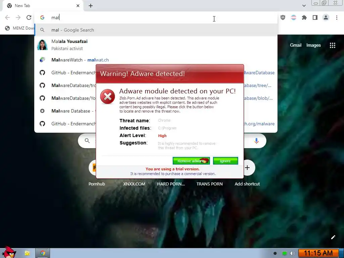
Task: Click the Remove adware button
Action: click(x=191, y=161)
